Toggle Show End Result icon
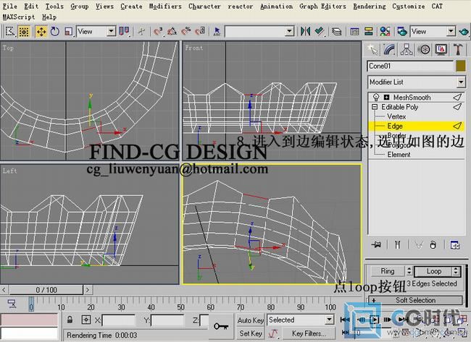 pyautogui.click(x=397, y=245)
